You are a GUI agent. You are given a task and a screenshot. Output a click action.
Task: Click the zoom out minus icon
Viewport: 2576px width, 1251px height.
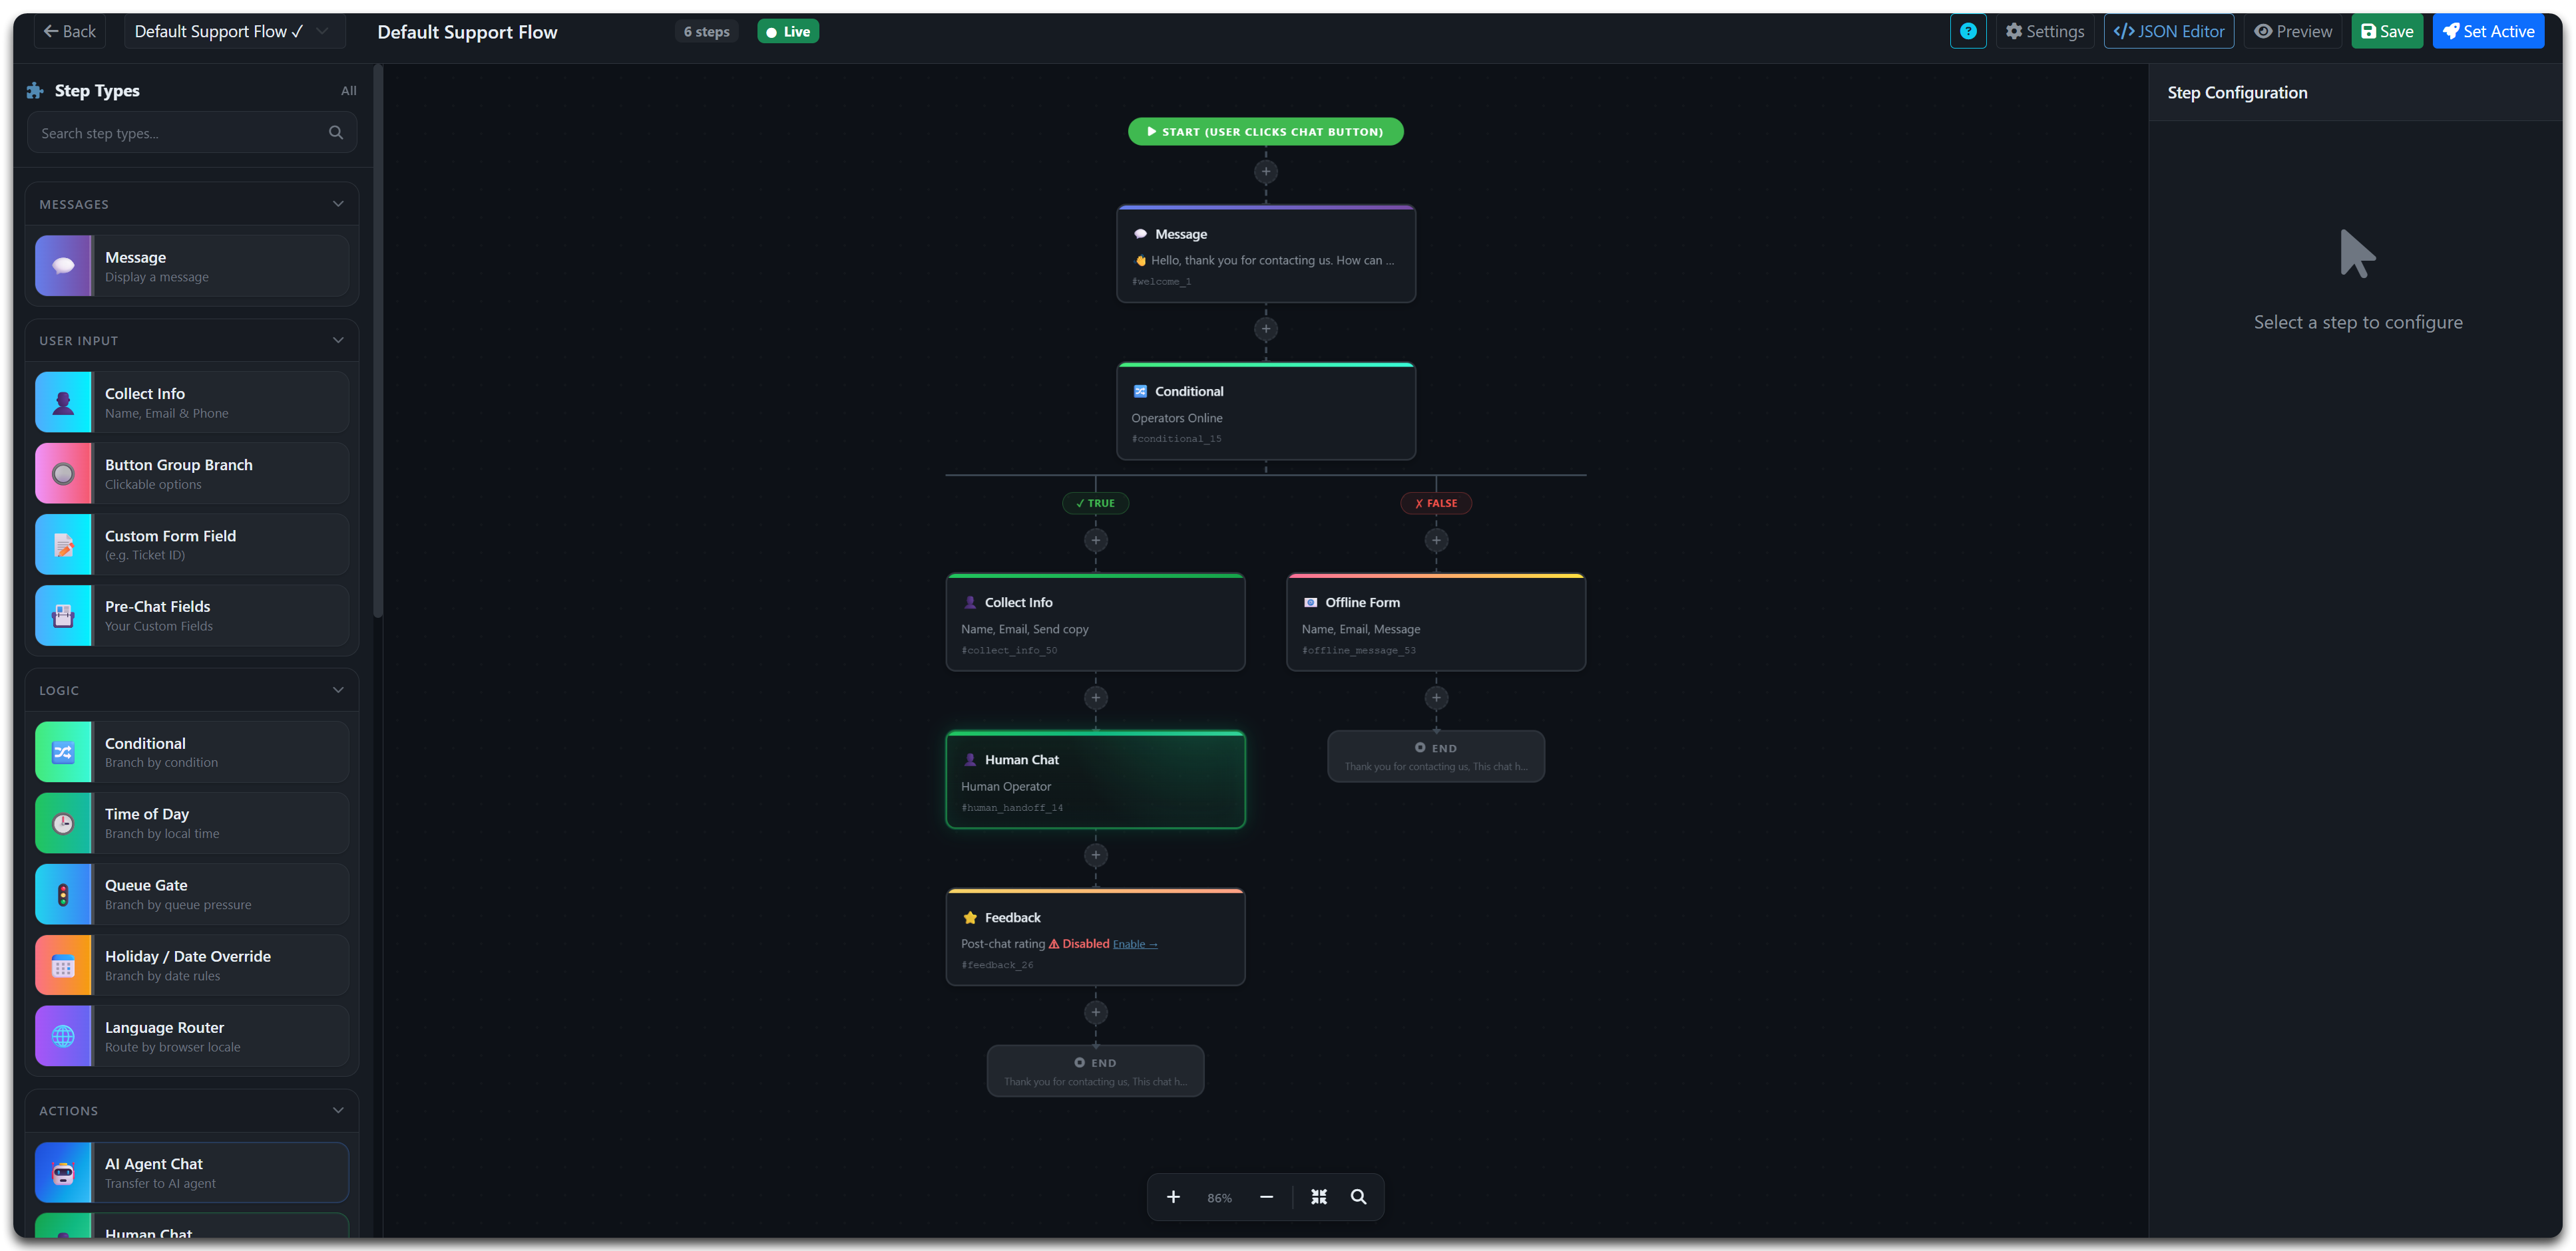tap(1266, 1197)
